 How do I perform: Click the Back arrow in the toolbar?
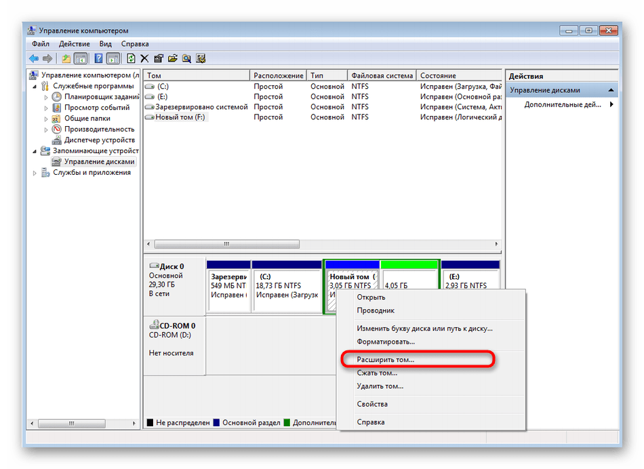click(33, 58)
